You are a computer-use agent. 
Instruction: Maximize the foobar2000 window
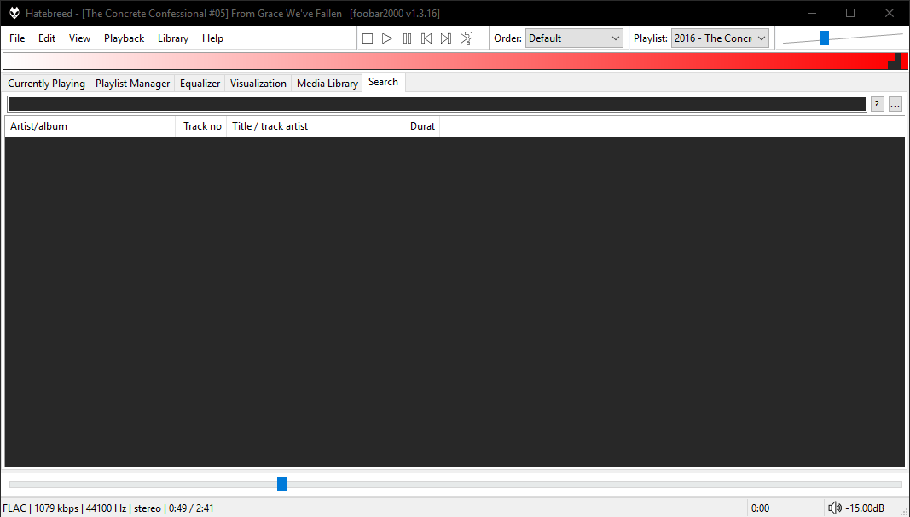pos(850,13)
